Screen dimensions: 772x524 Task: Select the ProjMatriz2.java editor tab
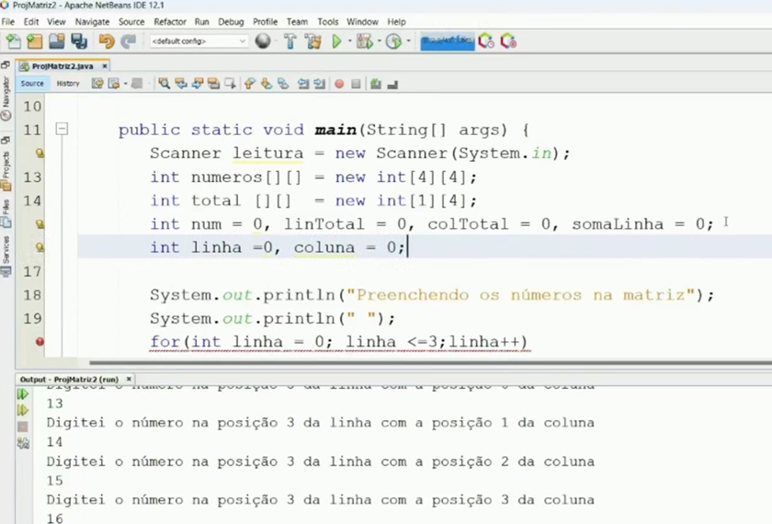[x=62, y=66]
